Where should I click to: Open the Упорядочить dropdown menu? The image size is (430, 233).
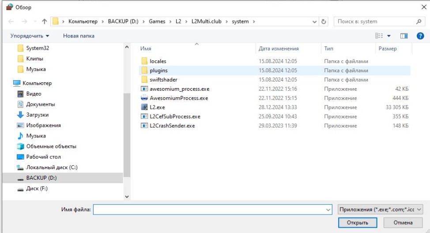(x=30, y=36)
